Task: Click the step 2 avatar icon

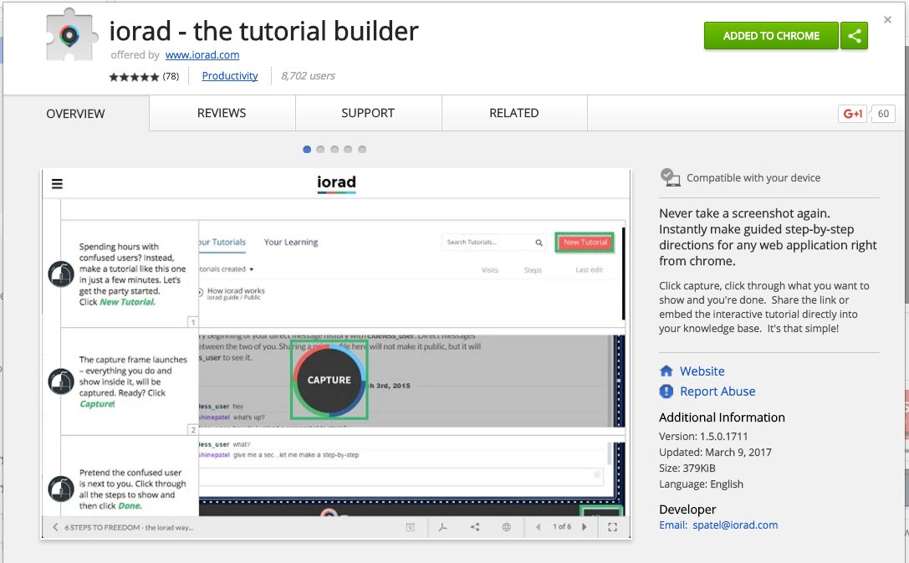Action: pos(61,381)
